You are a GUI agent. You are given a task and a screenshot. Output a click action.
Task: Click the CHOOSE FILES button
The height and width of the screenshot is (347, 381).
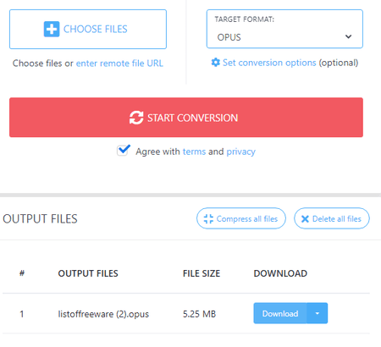[x=88, y=29]
